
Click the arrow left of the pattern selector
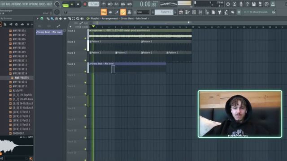point(153,12)
